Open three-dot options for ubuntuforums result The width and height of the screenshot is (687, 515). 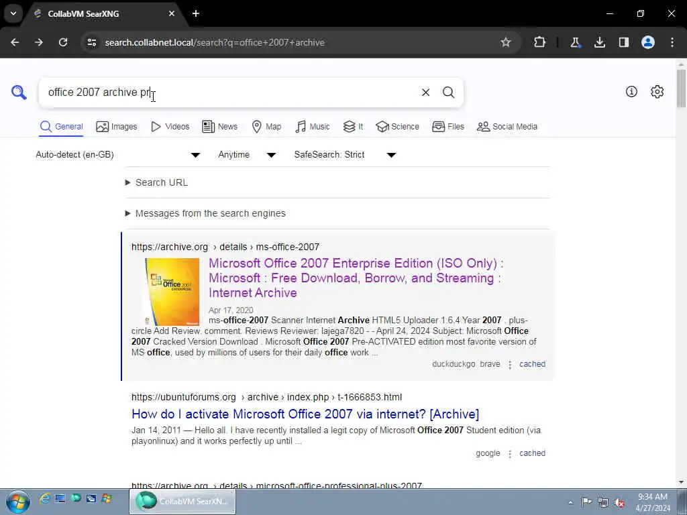[510, 454]
